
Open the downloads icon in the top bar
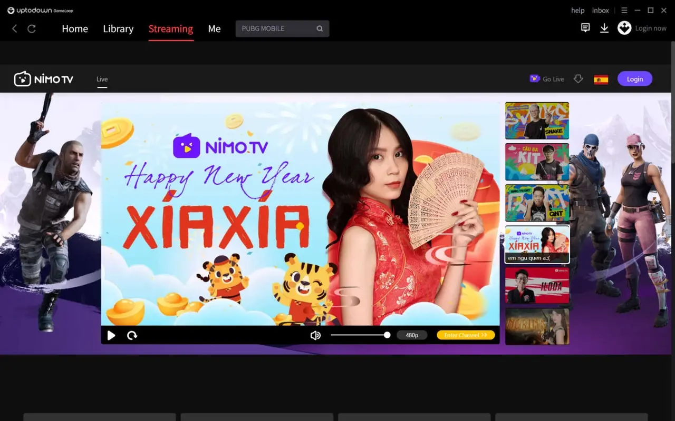click(x=604, y=28)
